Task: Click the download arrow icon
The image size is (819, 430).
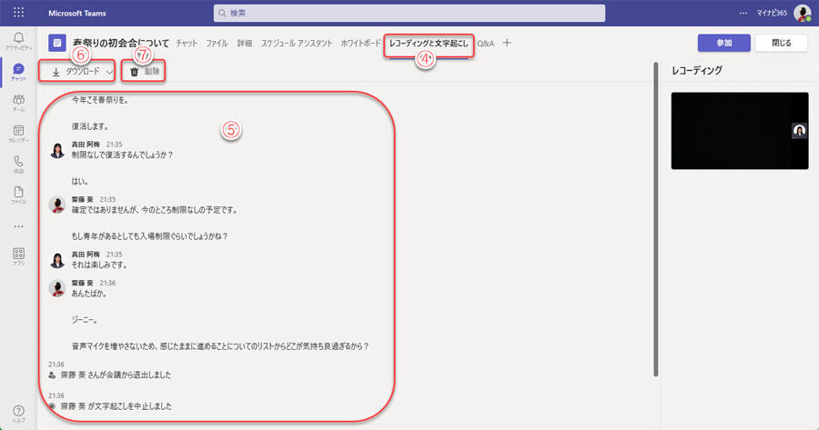Action: (x=56, y=72)
